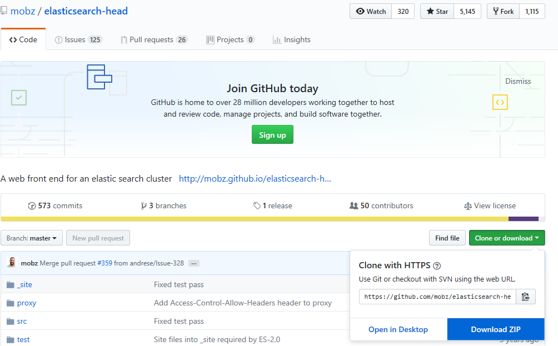Click the proxy folder icon
The image size is (558, 346).
pos(10,303)
